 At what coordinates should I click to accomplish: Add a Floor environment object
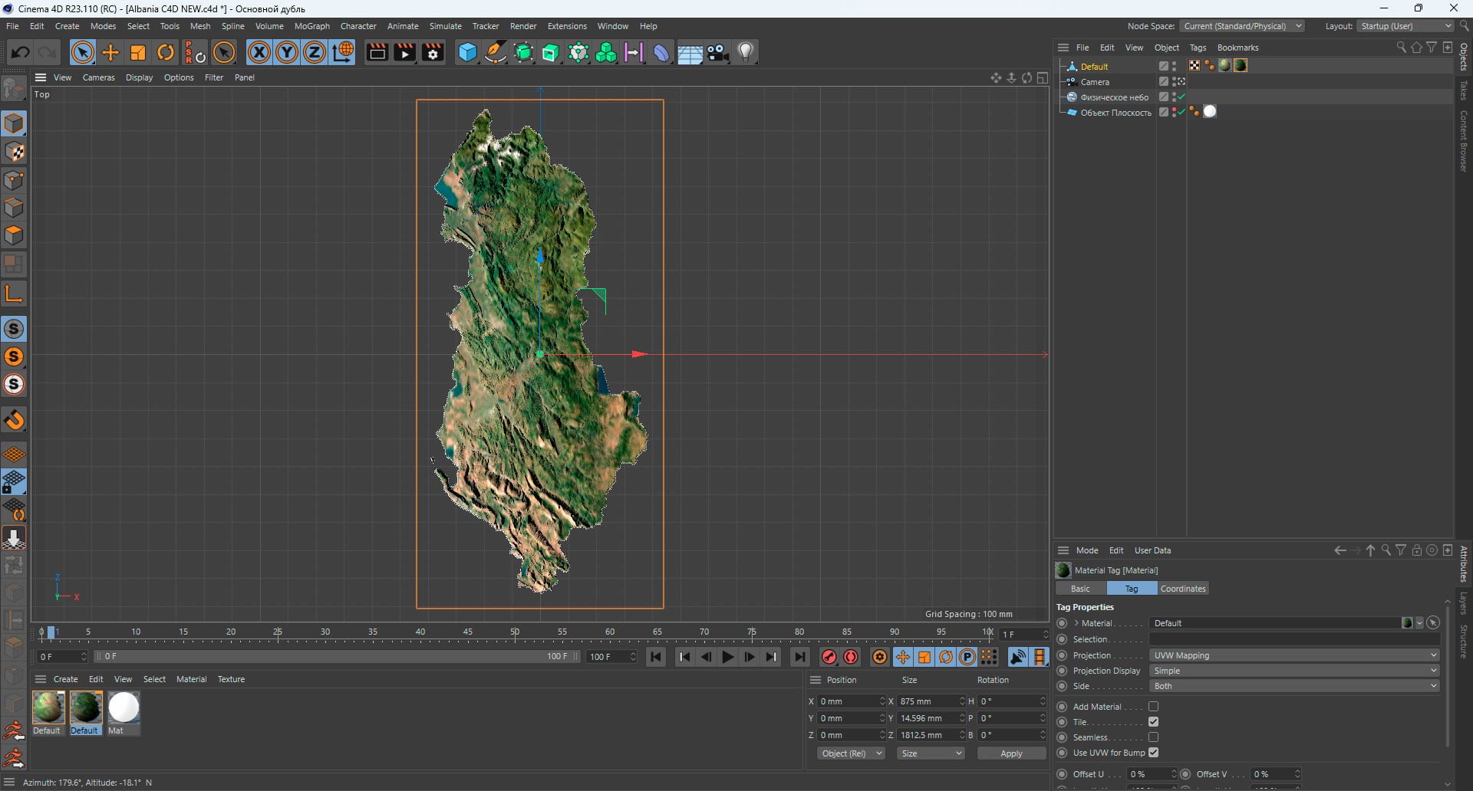[x=690, y=53]
